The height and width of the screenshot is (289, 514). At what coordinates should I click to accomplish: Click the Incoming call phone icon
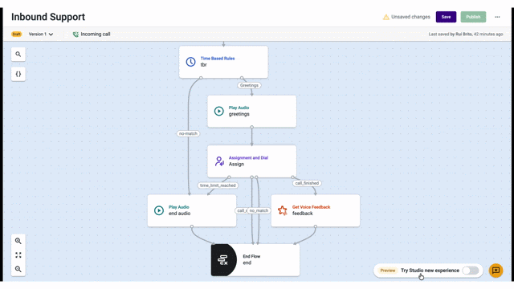tap(75, 34)
